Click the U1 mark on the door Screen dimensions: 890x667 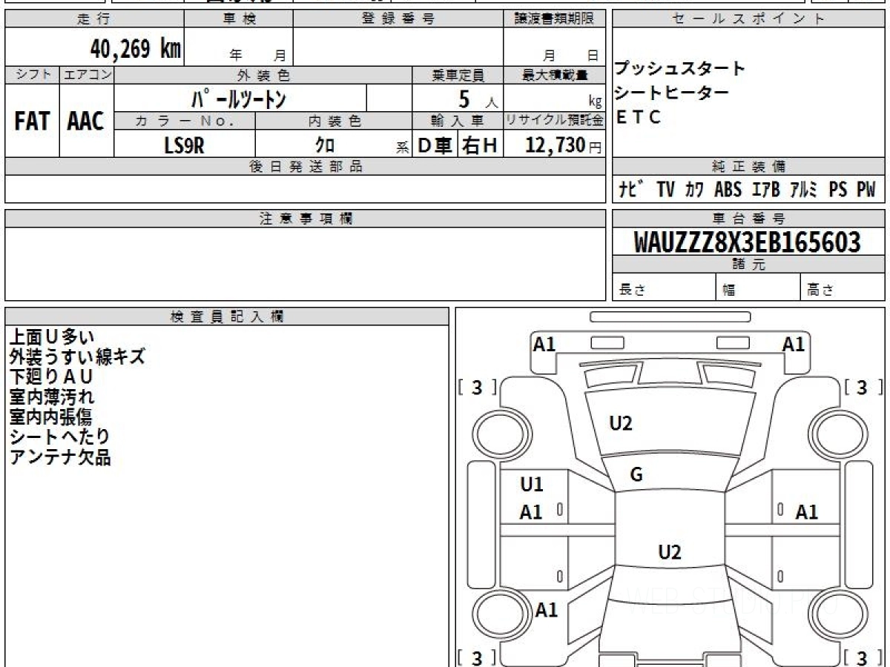tap(532, 485)
